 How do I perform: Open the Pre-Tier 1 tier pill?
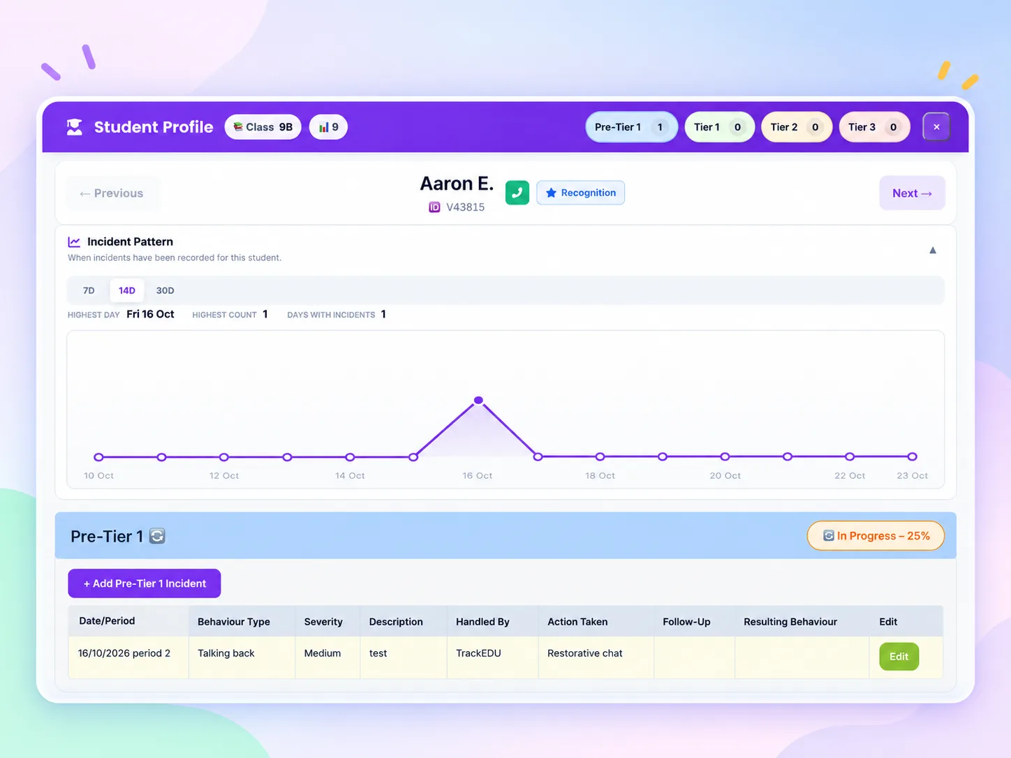click(631, 127)
